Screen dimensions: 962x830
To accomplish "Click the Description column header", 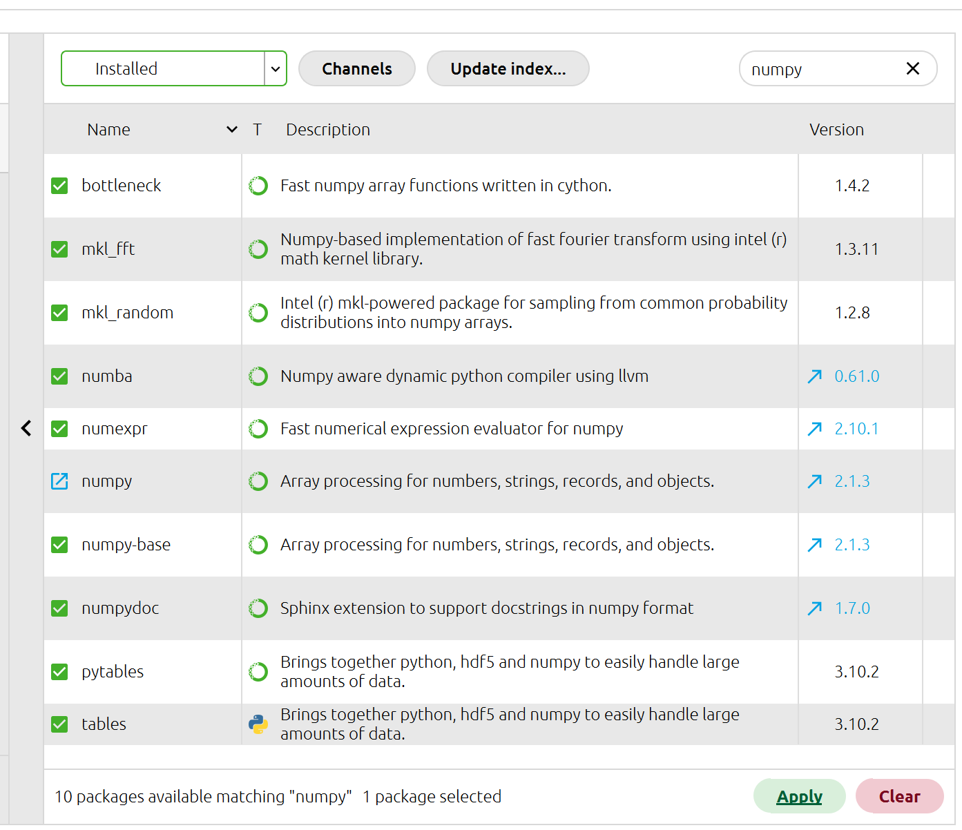I will (x=328, y=130).
